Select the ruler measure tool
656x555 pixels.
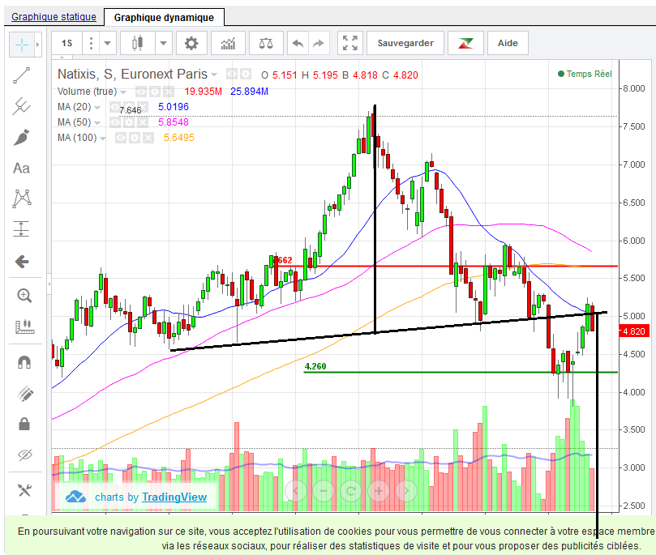(24, 327)
